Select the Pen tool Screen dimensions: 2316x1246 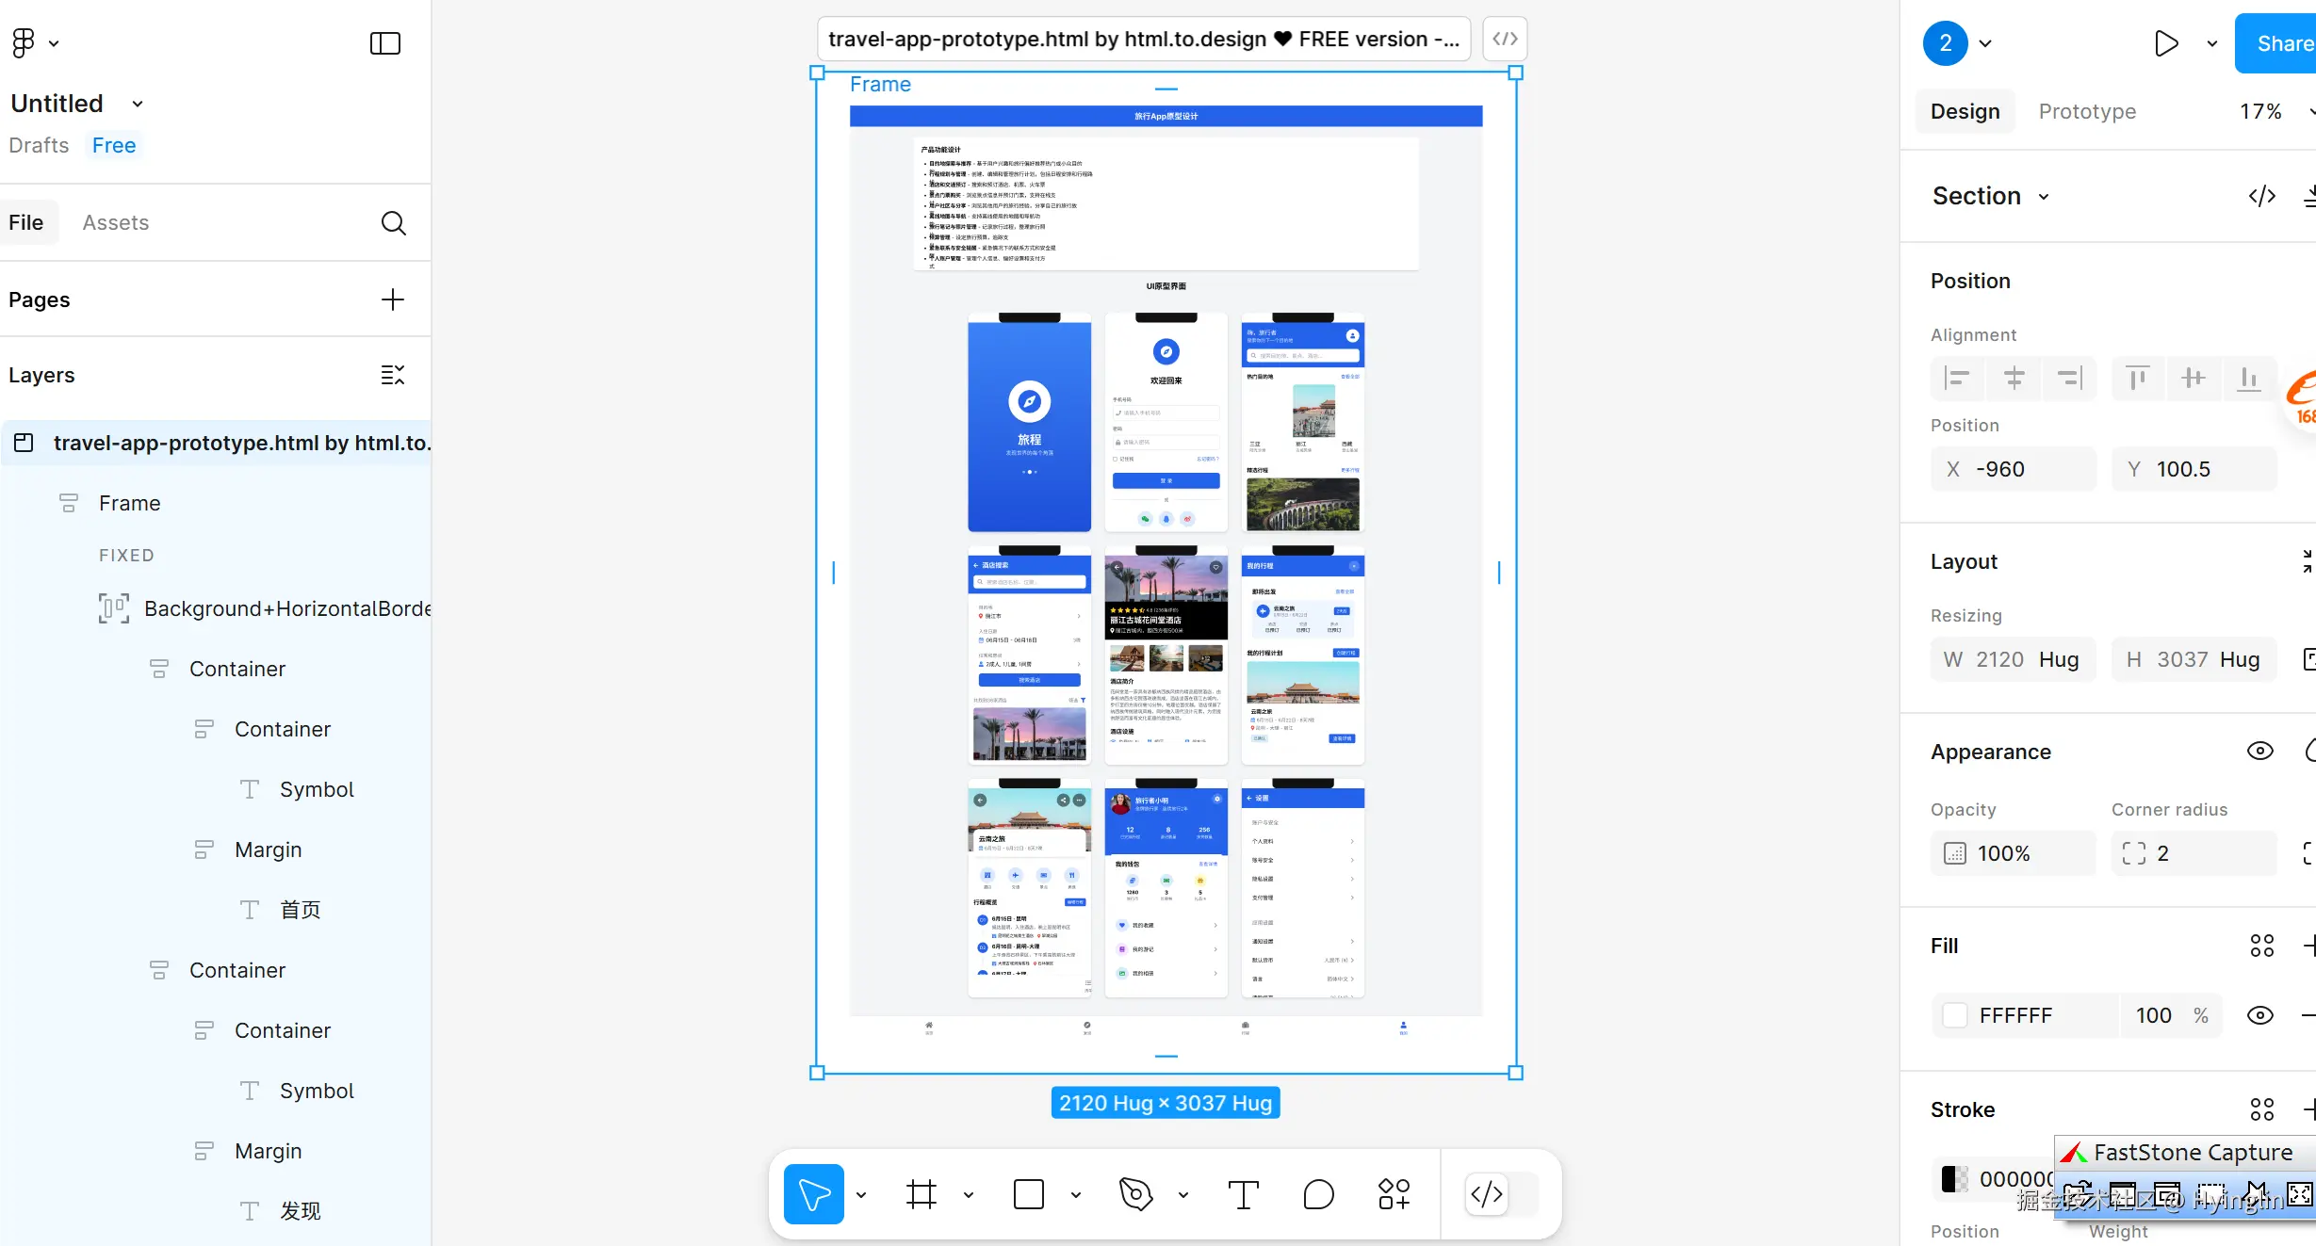(x=1135, y=1194)
